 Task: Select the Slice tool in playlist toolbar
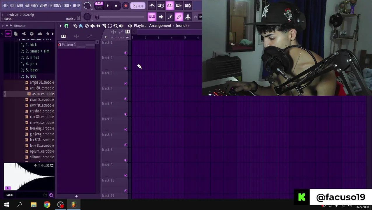(x=104, y=26)
